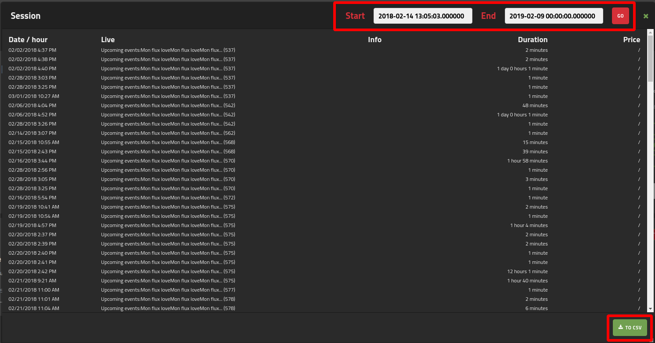Click the live entry numbered (562)
655x343 pixels.
coord(168,133)
